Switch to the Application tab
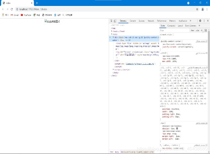 (x=183, y=21)
